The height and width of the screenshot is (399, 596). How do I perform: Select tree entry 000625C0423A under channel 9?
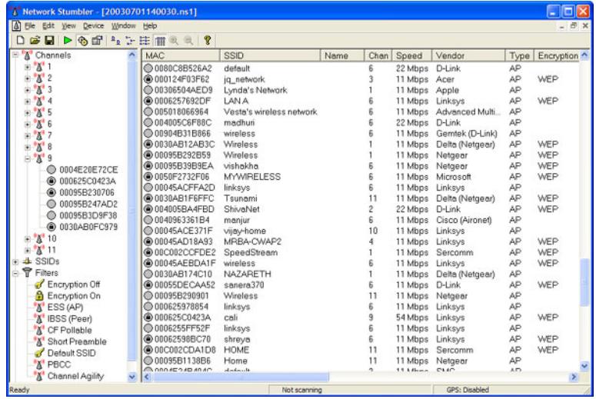click(x=88, y=181)
